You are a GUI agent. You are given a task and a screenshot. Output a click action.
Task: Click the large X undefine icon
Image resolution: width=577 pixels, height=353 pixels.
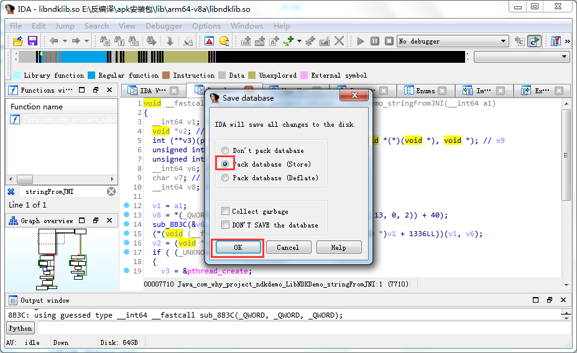[x=339, y=41]
